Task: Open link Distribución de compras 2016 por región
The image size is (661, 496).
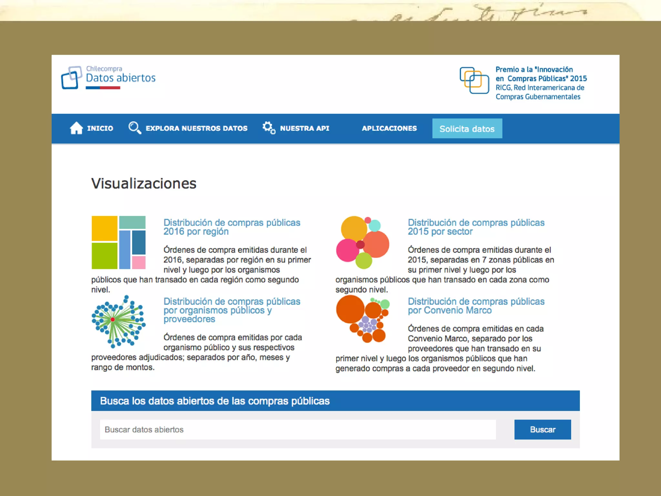Action: coord(231,227)
